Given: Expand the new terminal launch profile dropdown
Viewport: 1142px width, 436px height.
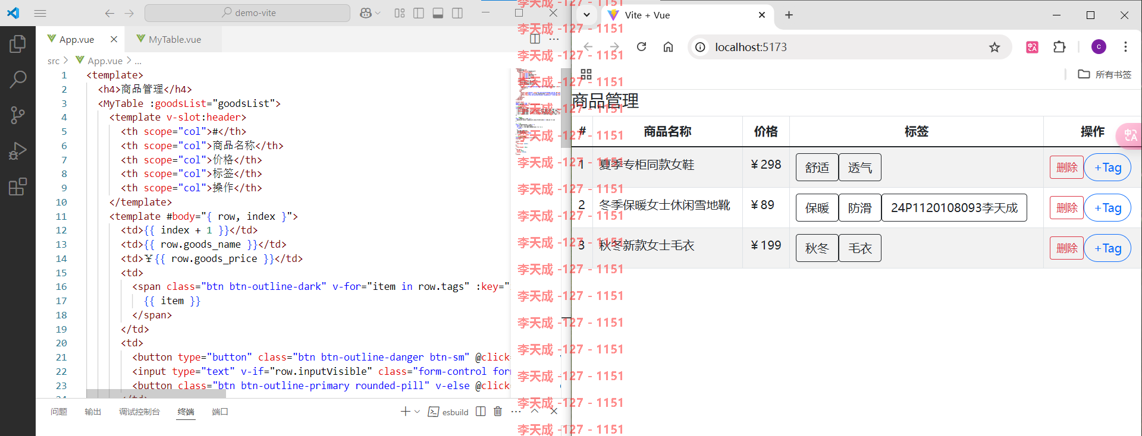Looking at the screenshot, I should click(417, 412).
